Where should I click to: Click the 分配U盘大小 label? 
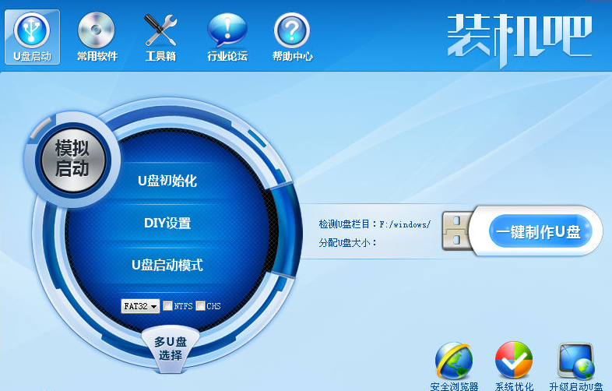tap(347, 242)
